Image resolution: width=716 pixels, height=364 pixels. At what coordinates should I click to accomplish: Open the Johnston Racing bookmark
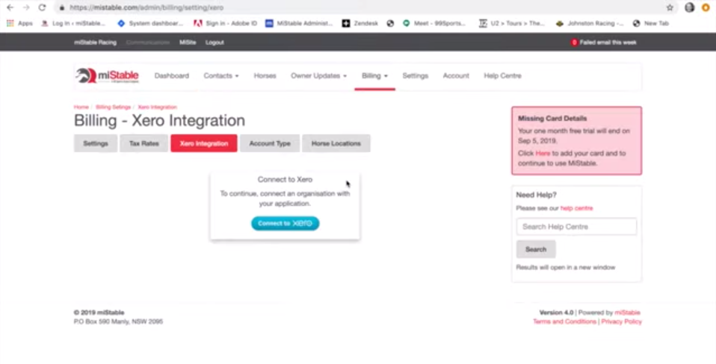(x=590, y=23)
